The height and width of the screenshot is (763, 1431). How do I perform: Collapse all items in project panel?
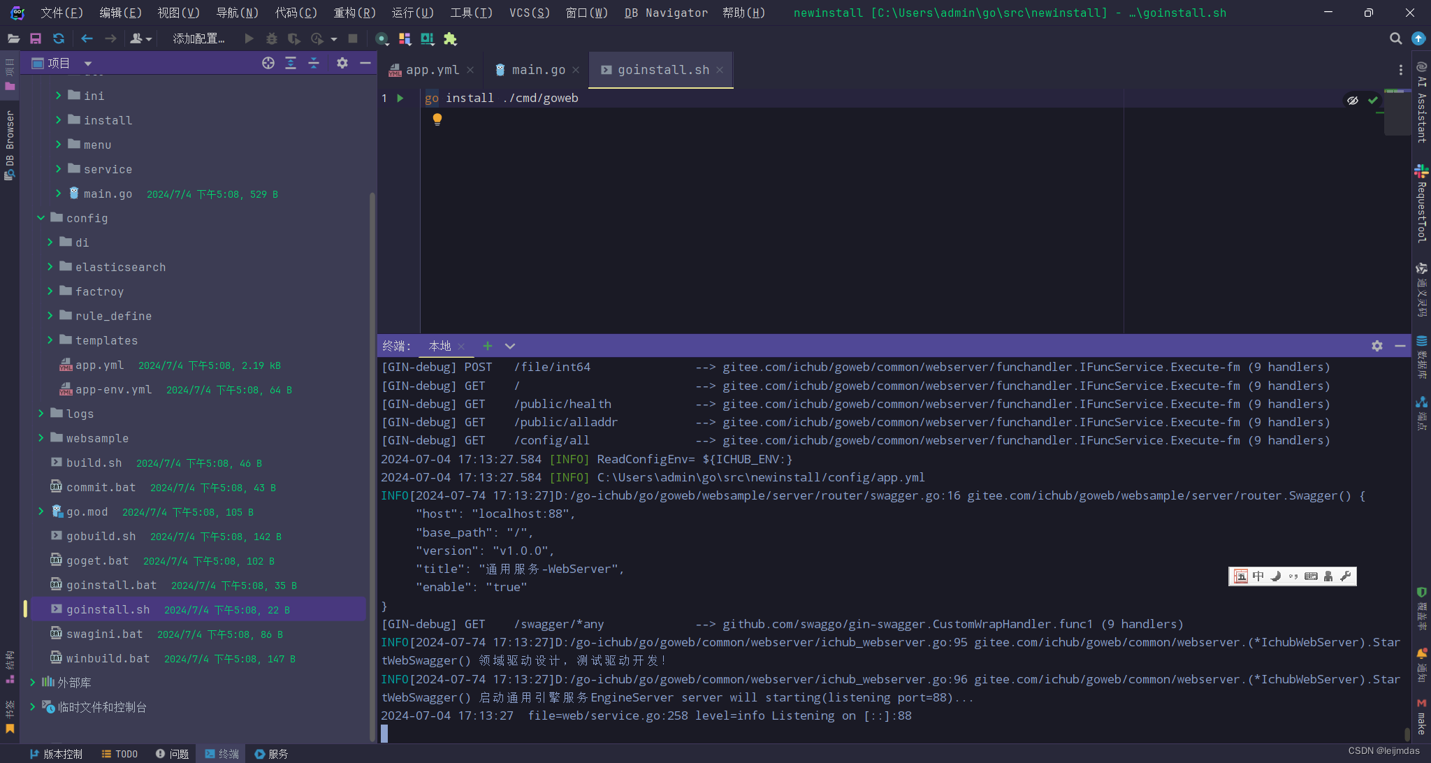click(314, 63)
